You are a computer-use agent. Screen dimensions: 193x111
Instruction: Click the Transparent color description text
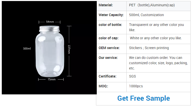[156, 27]
